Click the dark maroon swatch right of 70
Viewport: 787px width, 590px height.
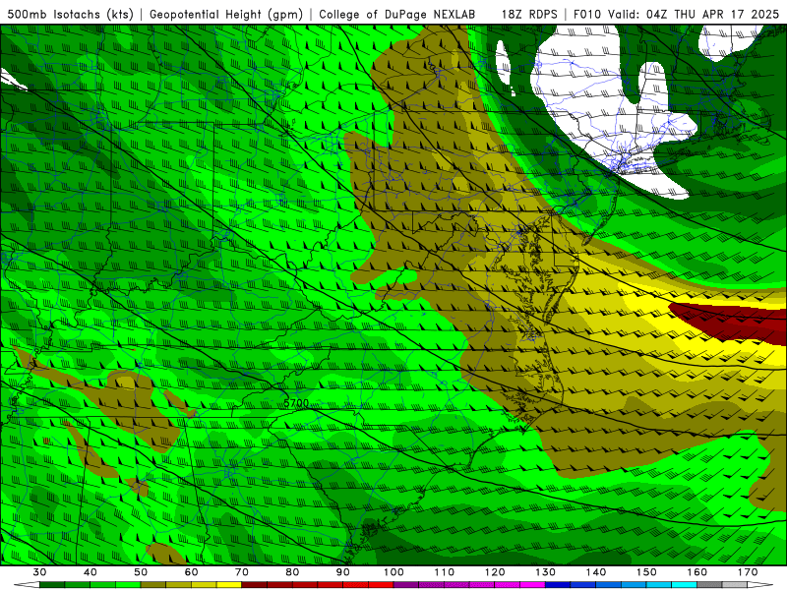[255, 585]
